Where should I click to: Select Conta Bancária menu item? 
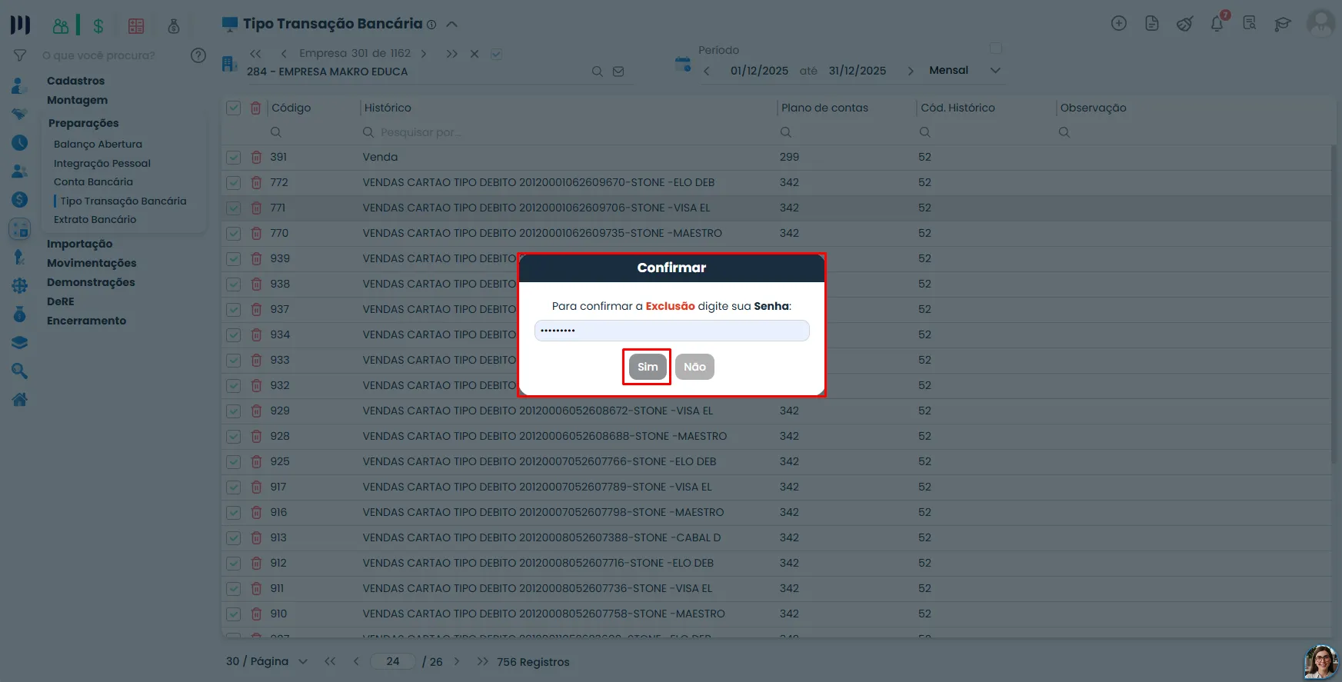[93, 181]
